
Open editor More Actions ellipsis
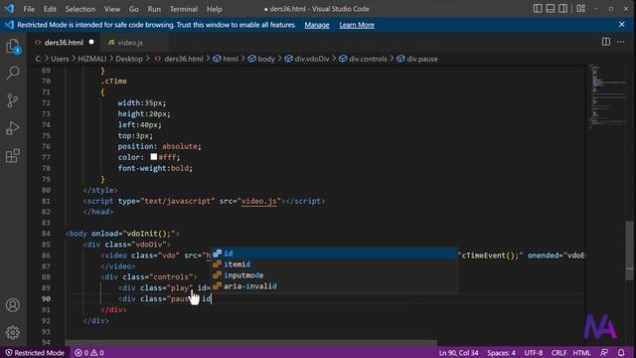pos(620,42)
